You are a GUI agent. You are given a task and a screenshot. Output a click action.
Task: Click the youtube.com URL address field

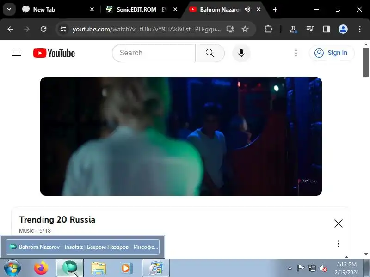pos(146,29)
